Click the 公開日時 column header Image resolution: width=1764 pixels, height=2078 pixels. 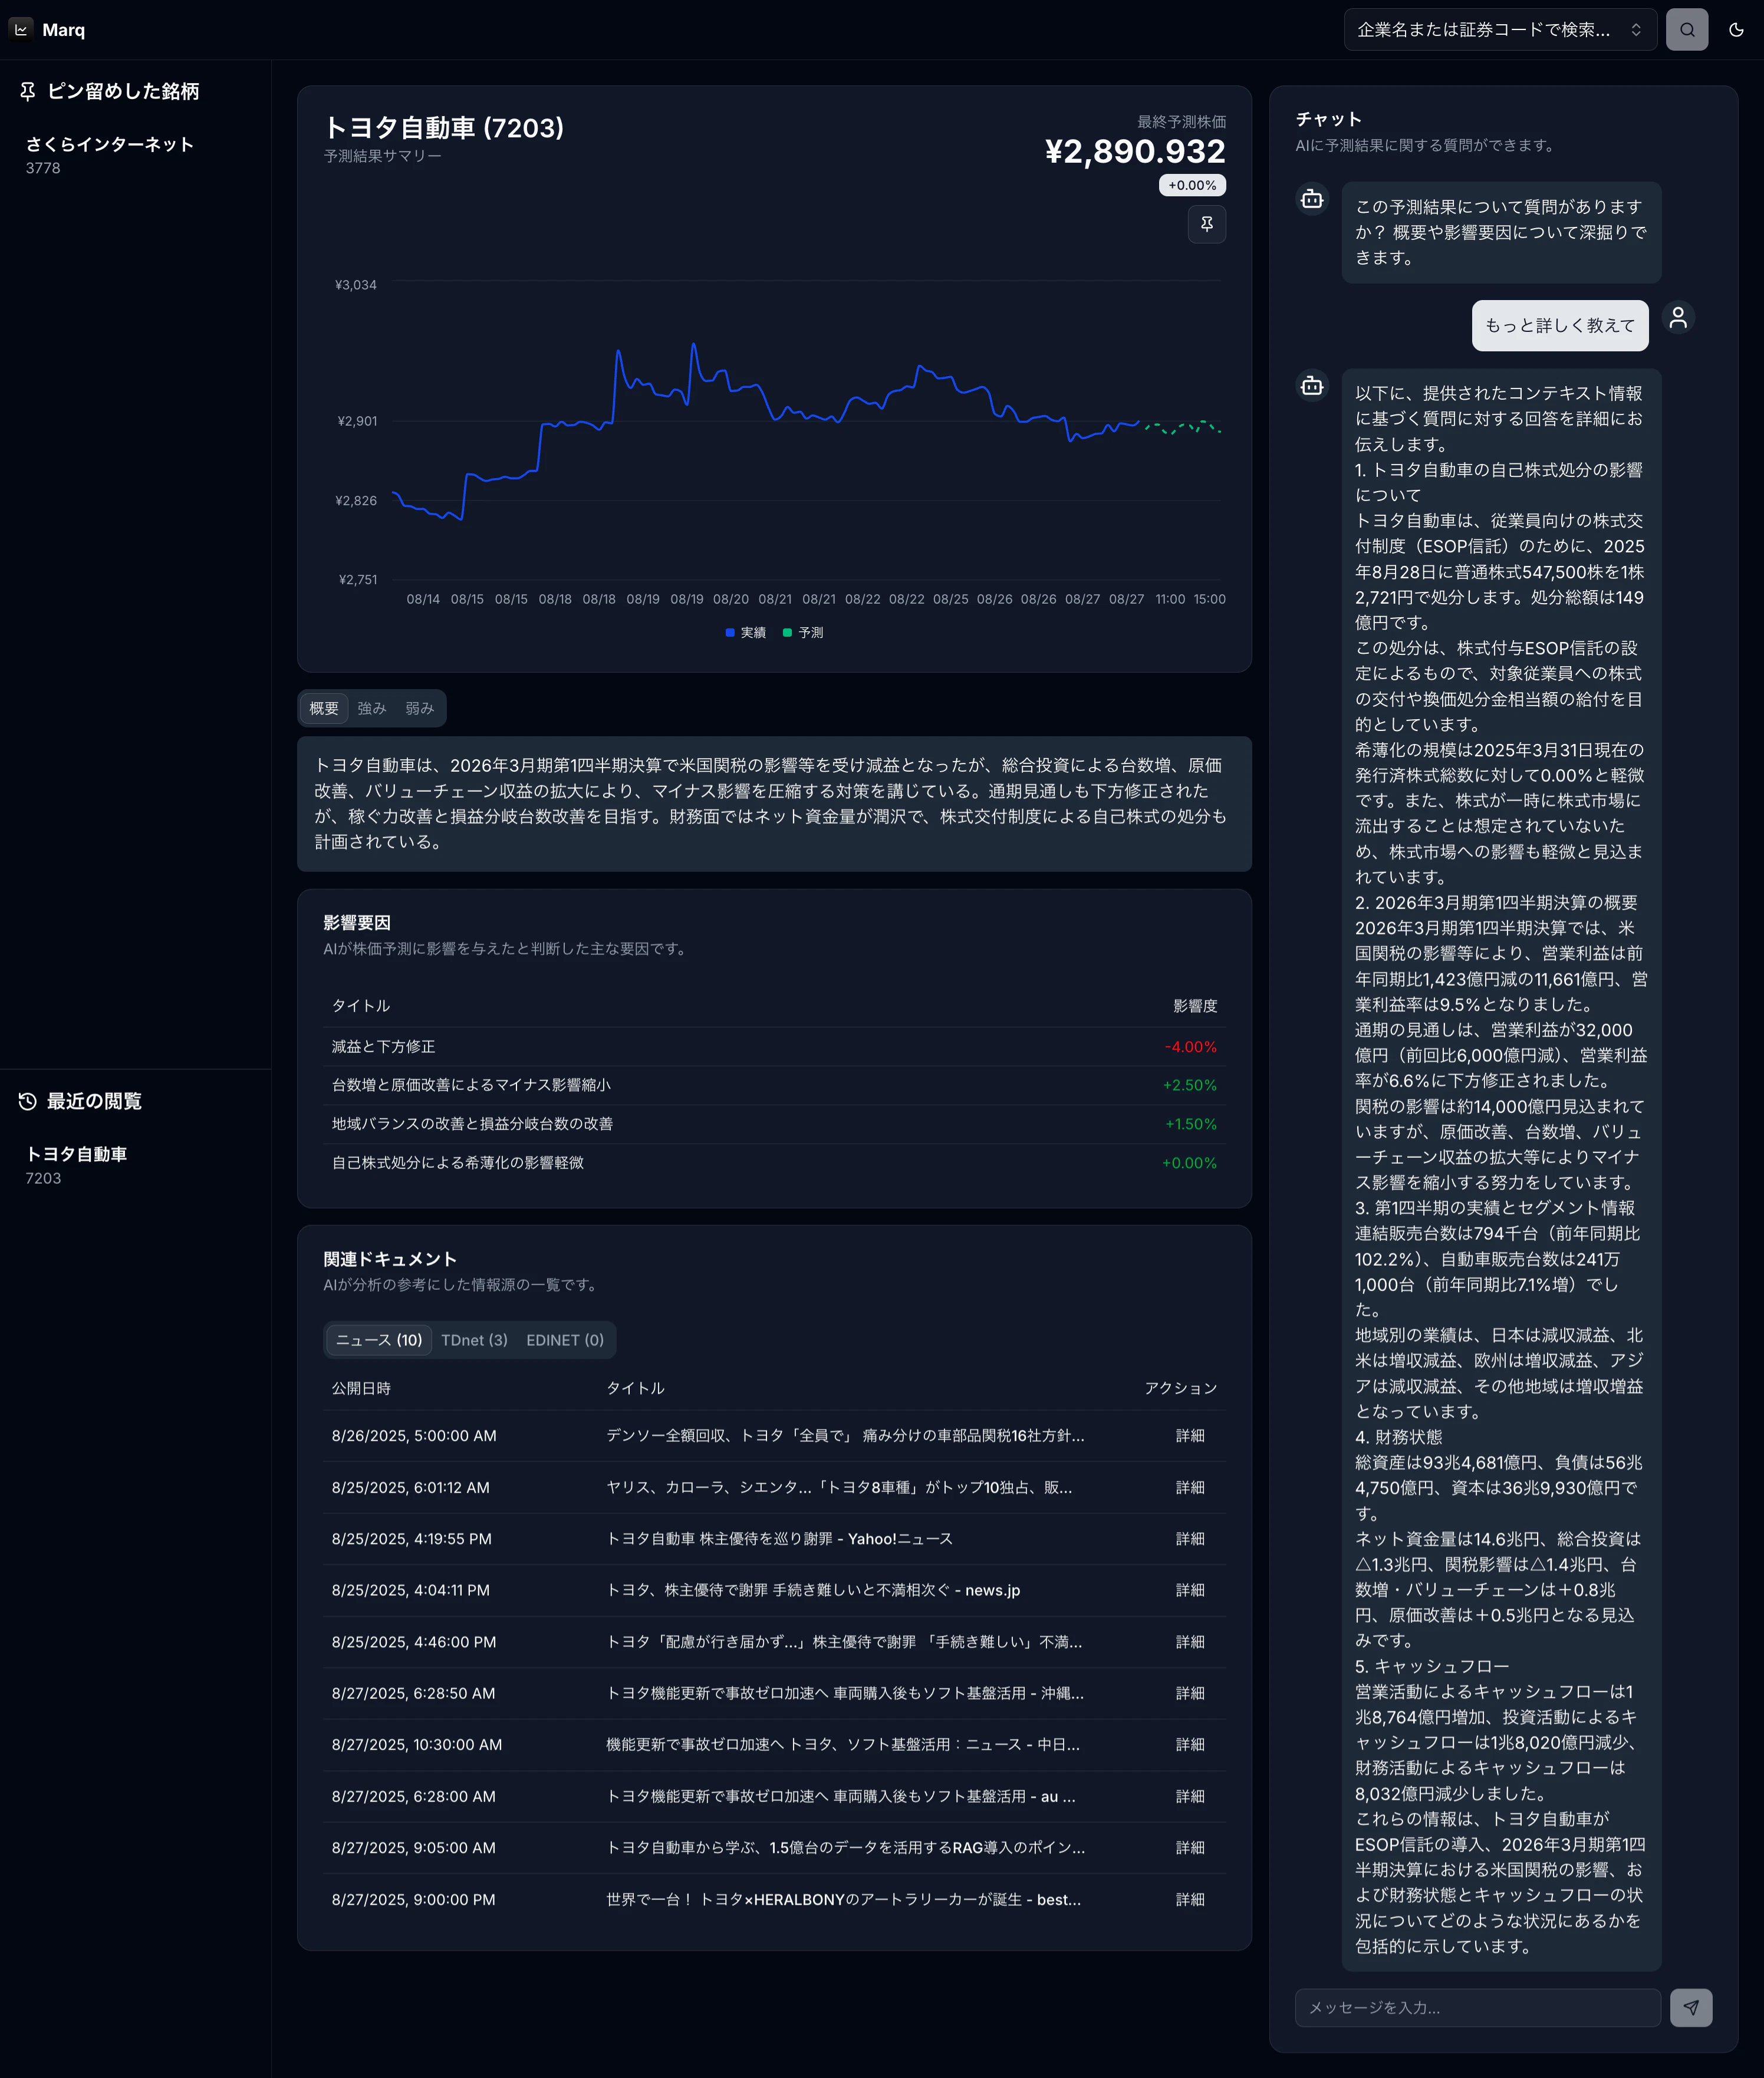pos(361,1388)
